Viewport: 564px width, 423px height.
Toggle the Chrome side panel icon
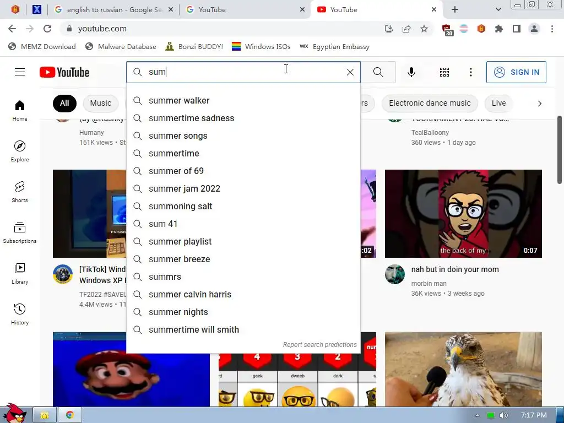[x=517, y=29]
